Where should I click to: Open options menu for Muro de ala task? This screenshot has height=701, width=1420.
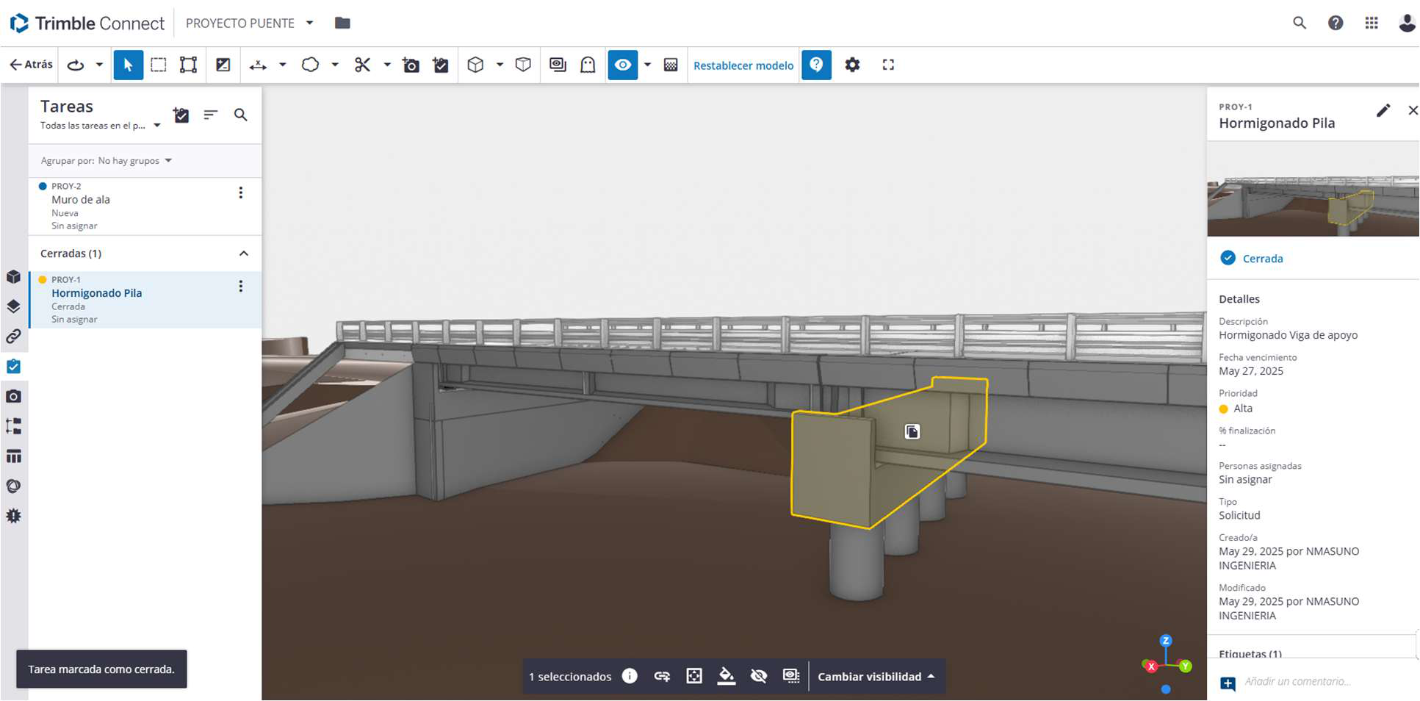240,192
